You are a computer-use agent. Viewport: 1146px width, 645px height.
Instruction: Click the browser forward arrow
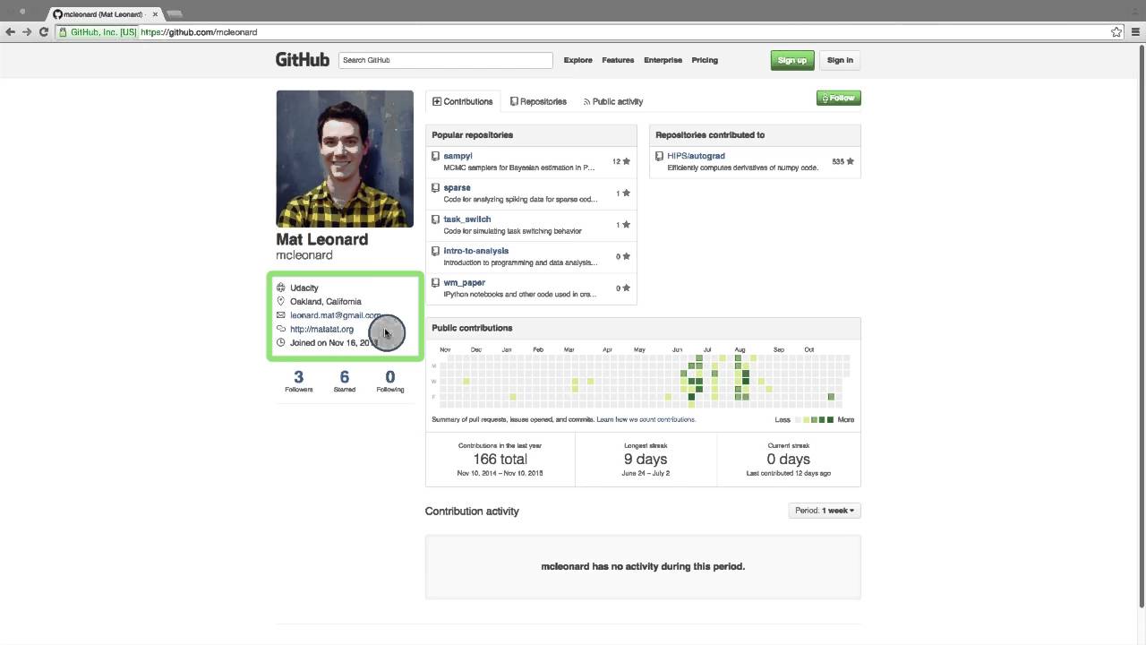[x=27, y=31]
